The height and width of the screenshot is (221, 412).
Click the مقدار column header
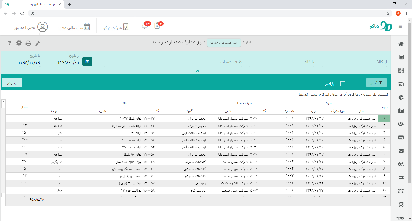(25, 107)
